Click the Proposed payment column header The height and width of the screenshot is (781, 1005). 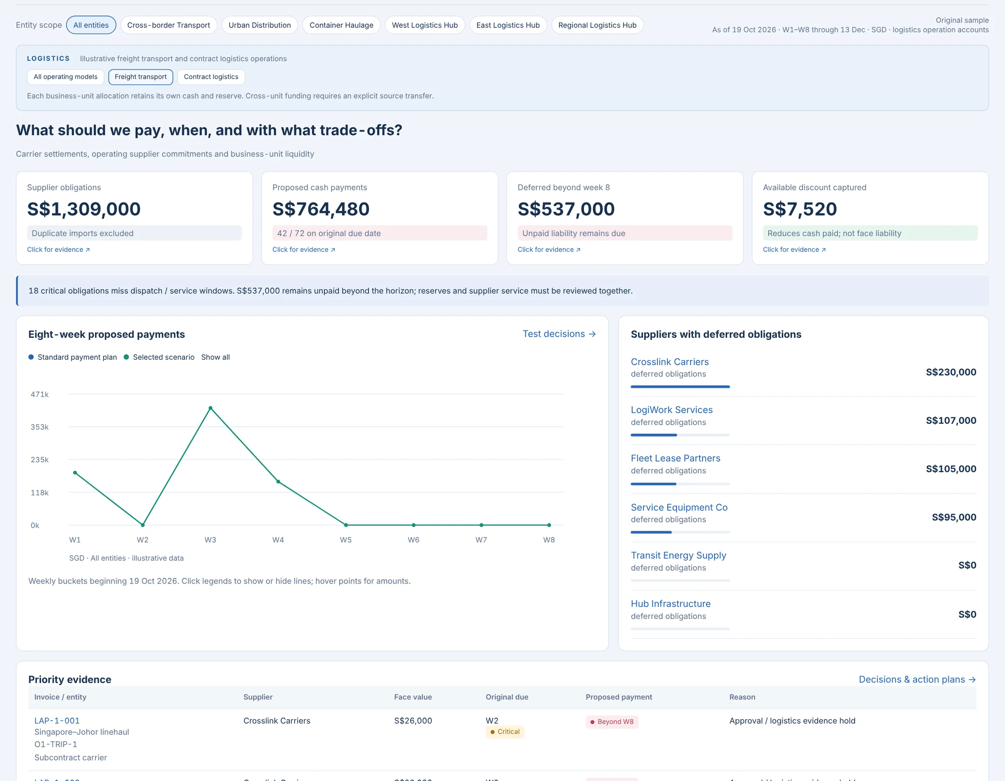(619, 697)
